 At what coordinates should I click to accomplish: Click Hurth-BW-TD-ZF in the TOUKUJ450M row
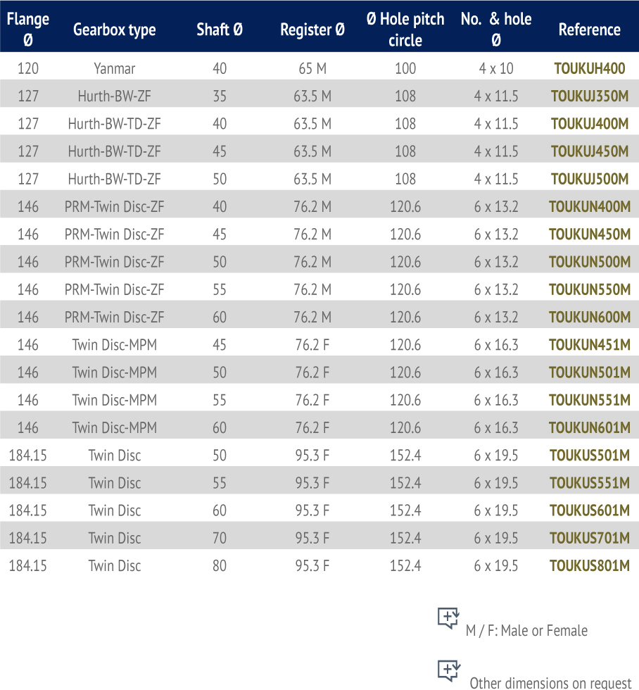114,151
